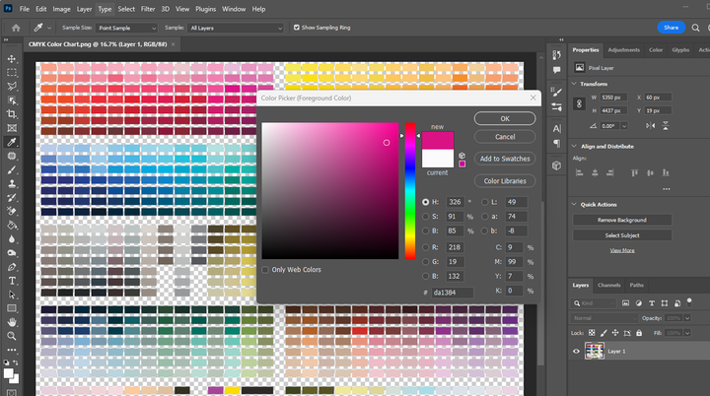This screenshot has width=710, height=396.
Task: Select the Move tool in the toolbar
Action: pyautogui.click(x=12, y=58)
